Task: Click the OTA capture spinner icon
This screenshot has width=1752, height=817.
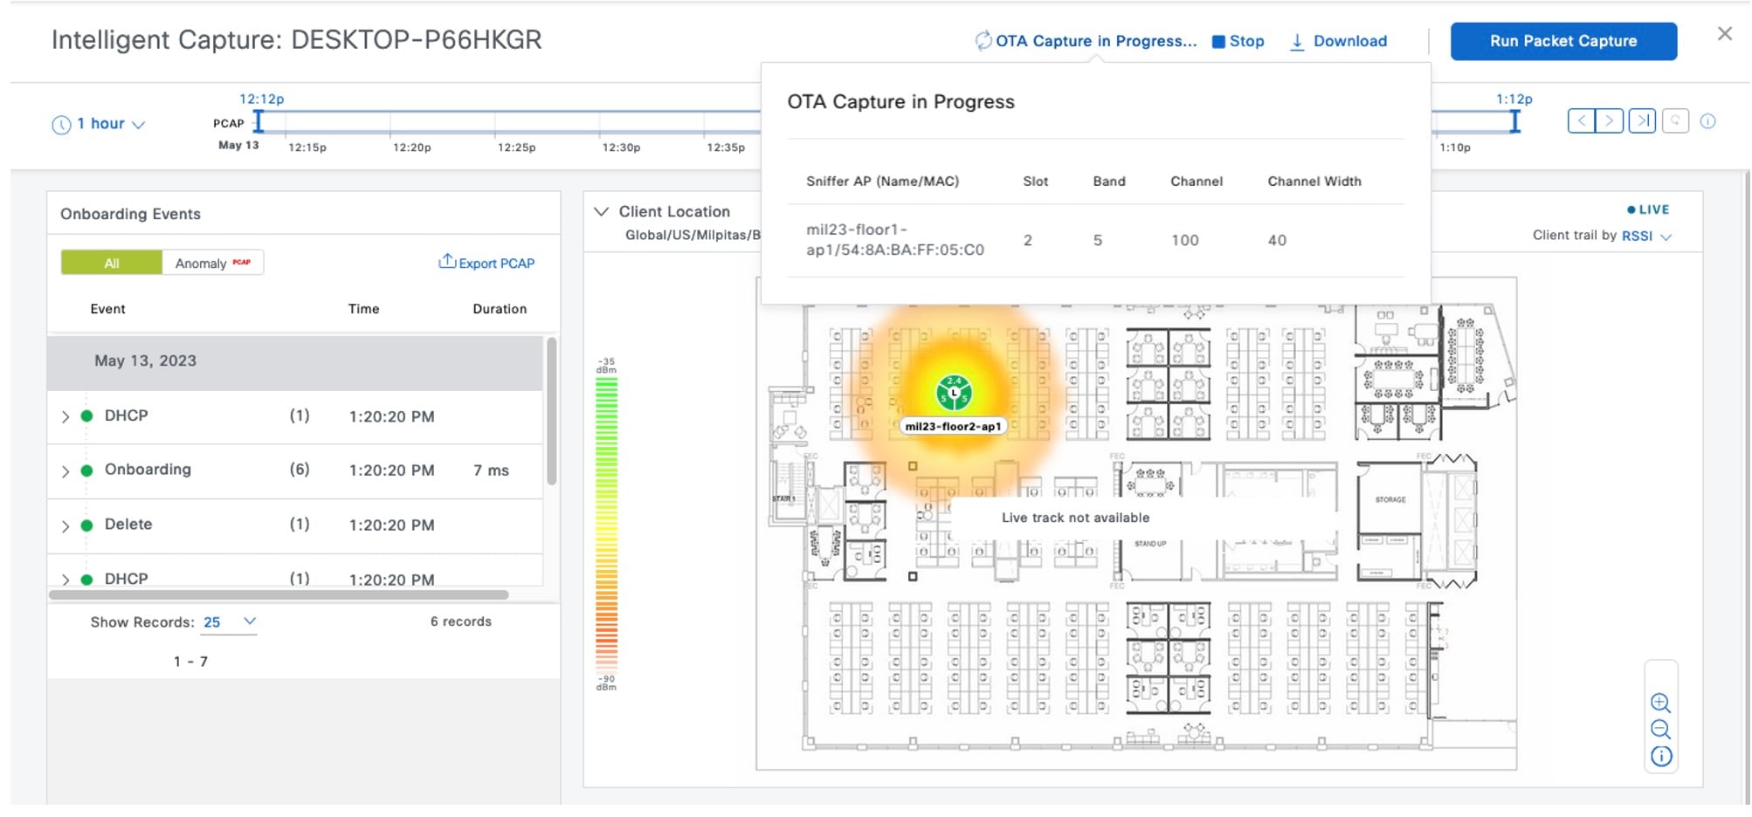Action: tap(983, 41)
